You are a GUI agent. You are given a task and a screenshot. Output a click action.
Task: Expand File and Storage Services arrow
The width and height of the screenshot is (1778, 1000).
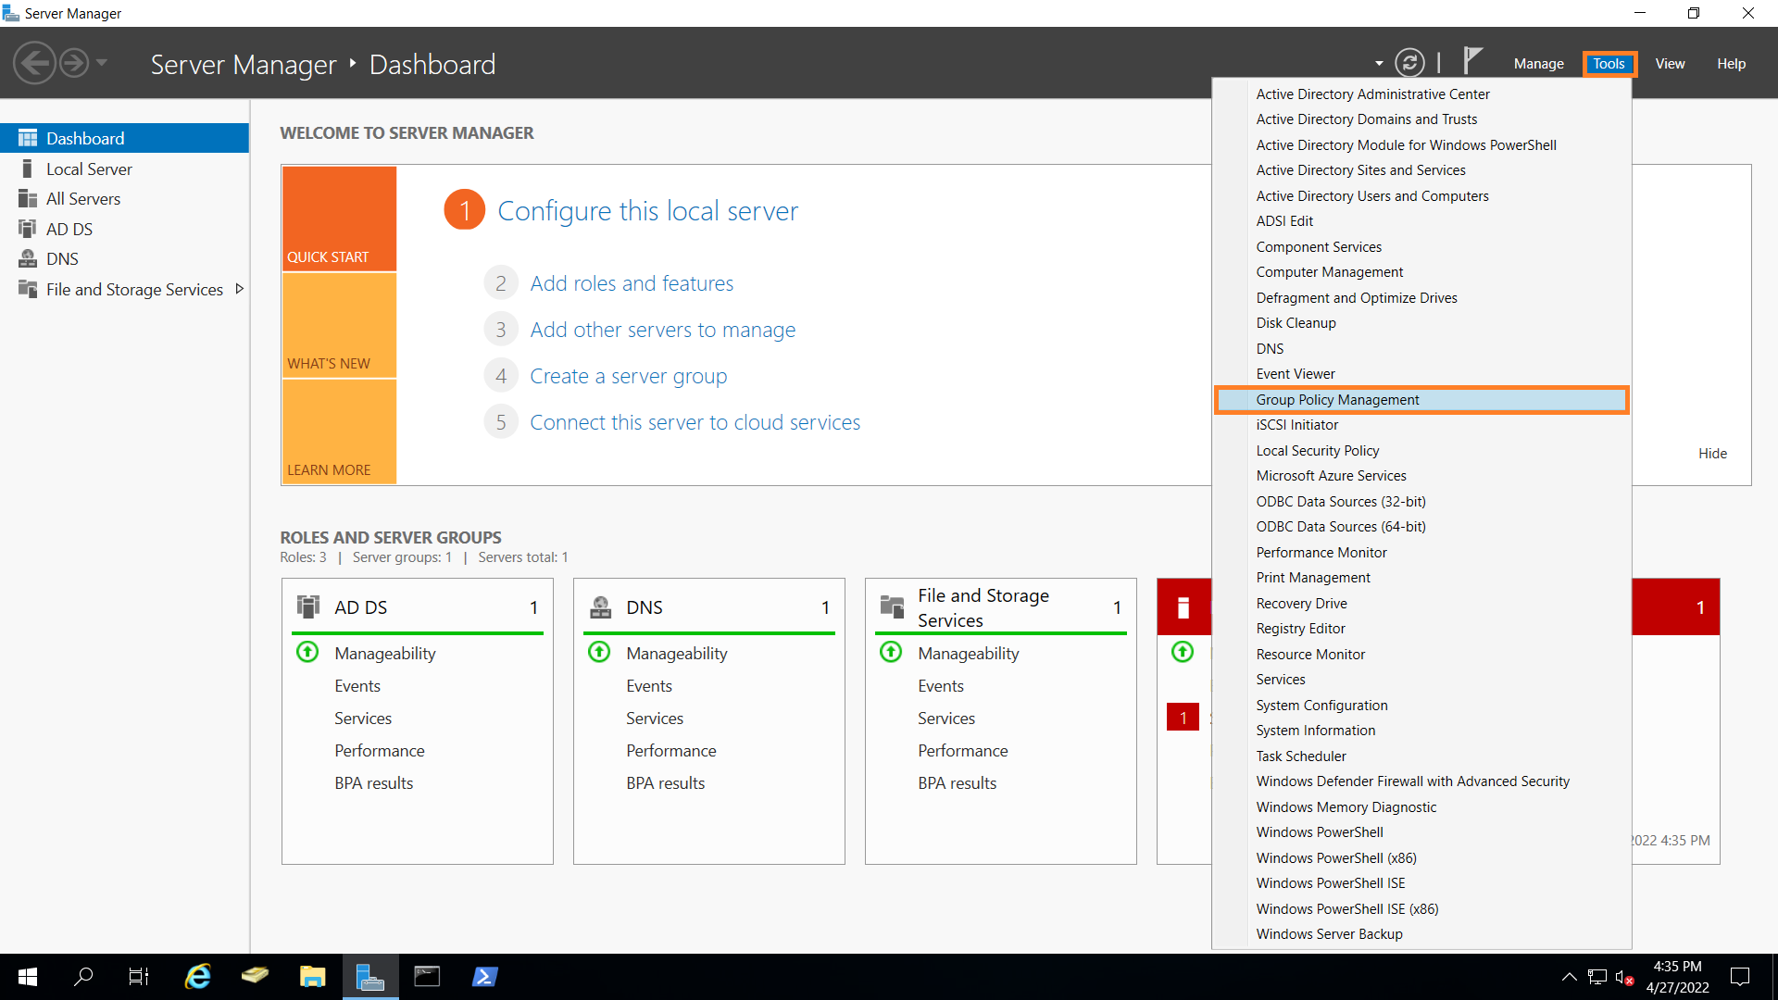[x=239, y=289]
